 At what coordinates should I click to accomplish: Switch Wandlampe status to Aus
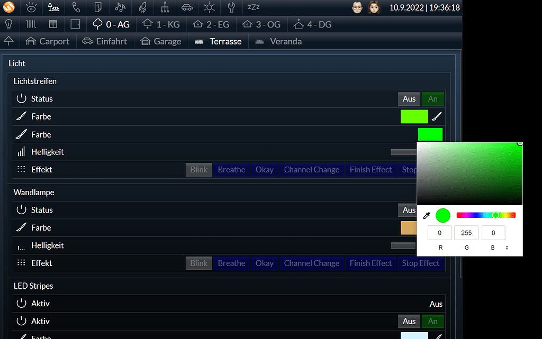click(x=408, y=210)
